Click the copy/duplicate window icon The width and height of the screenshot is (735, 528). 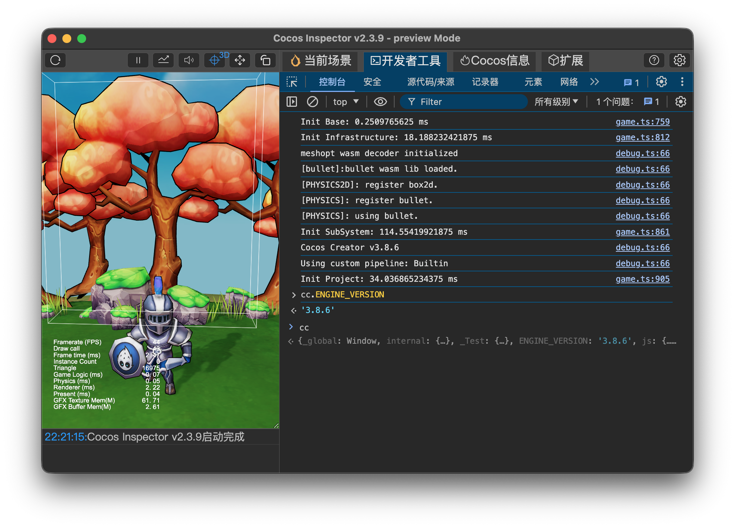pyautogui.click(x=265, y=60)
